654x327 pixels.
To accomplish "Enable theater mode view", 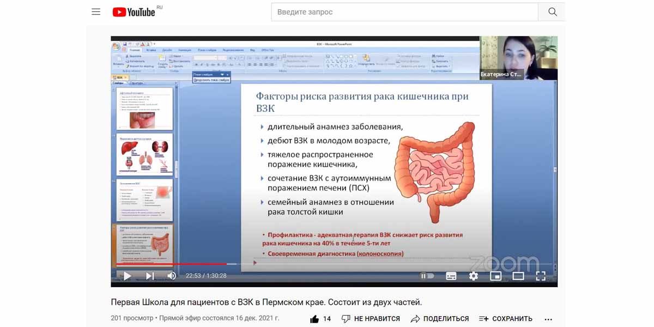I will pos(518,276).
